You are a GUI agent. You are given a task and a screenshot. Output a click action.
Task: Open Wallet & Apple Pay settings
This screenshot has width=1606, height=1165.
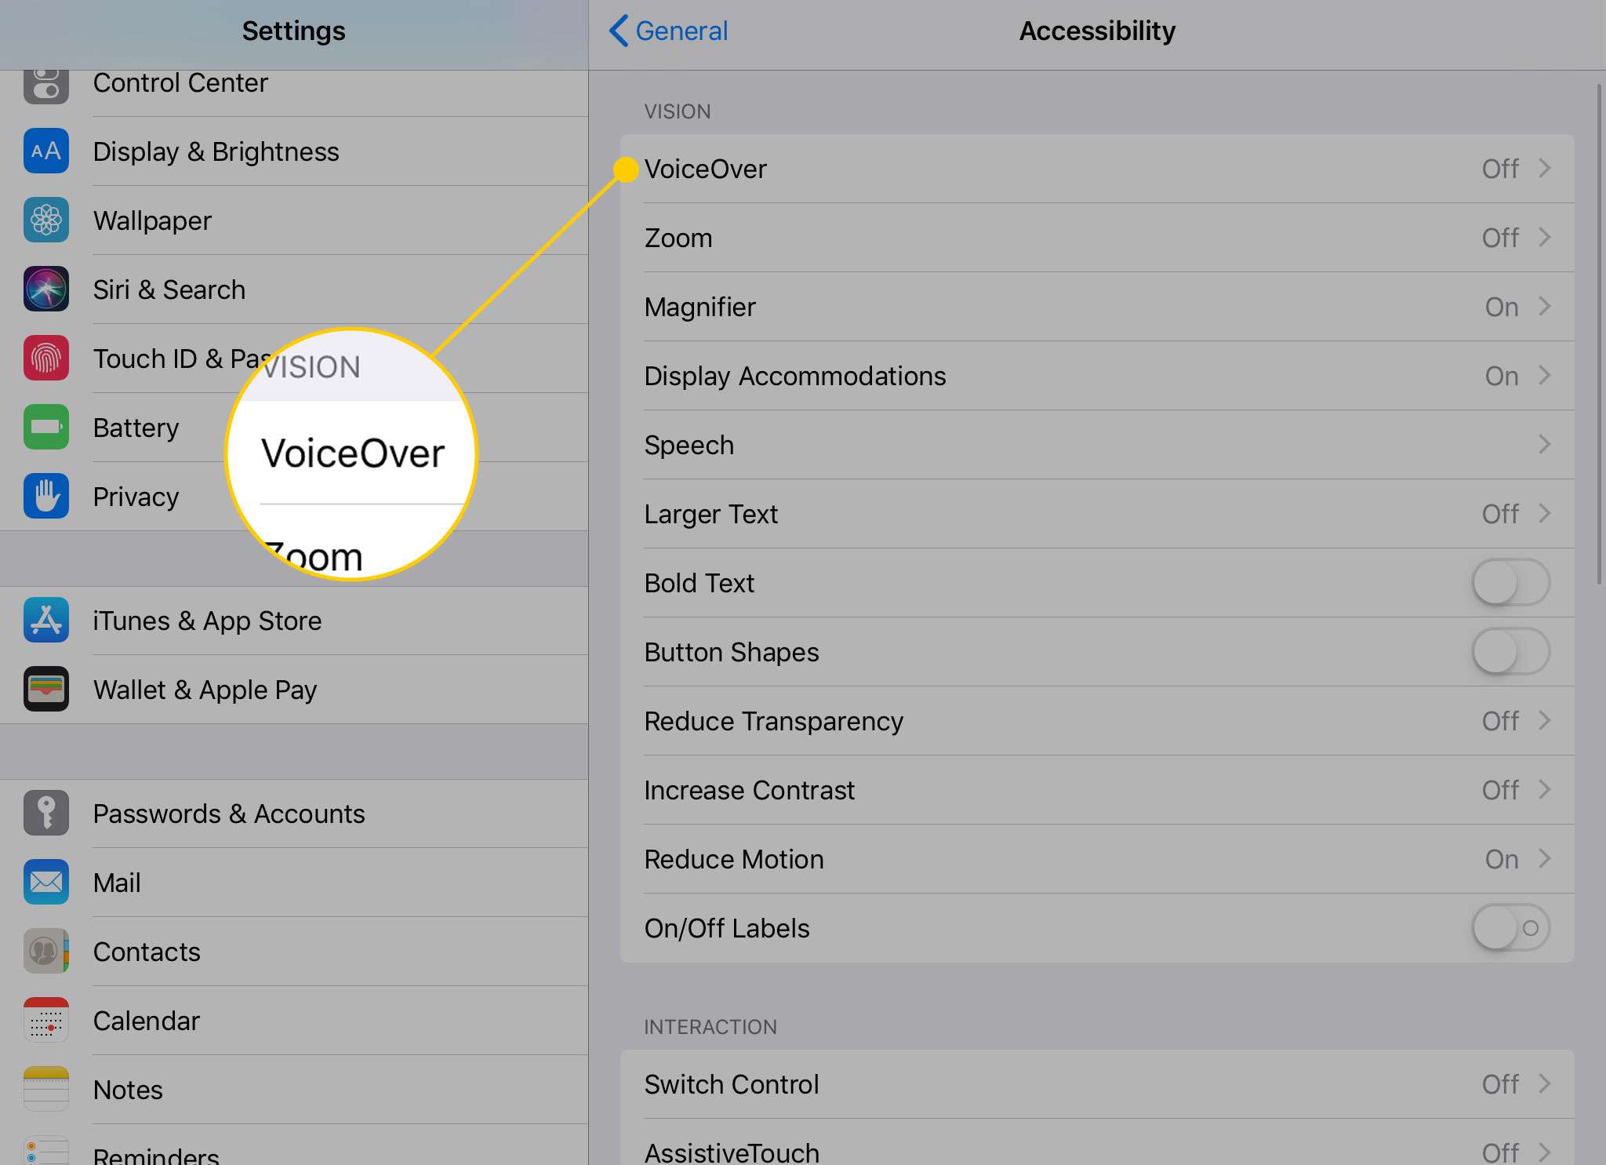[x=205, y=690]
